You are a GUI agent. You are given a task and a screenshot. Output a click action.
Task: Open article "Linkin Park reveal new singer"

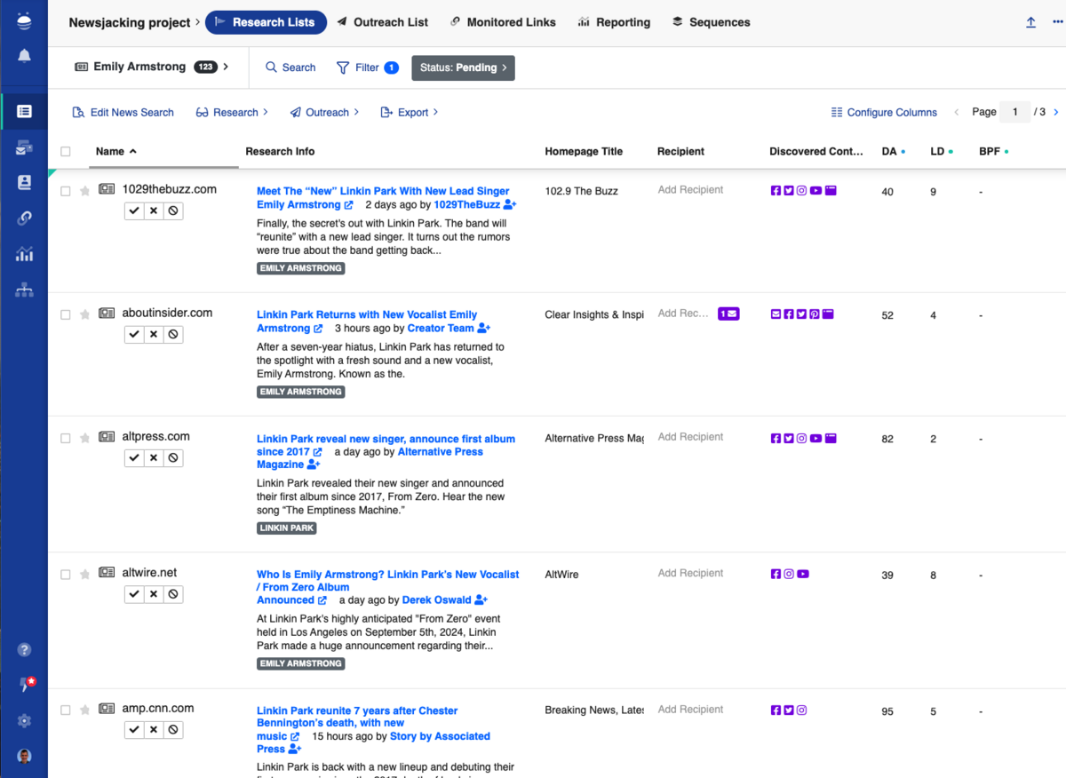pos(386,439)
